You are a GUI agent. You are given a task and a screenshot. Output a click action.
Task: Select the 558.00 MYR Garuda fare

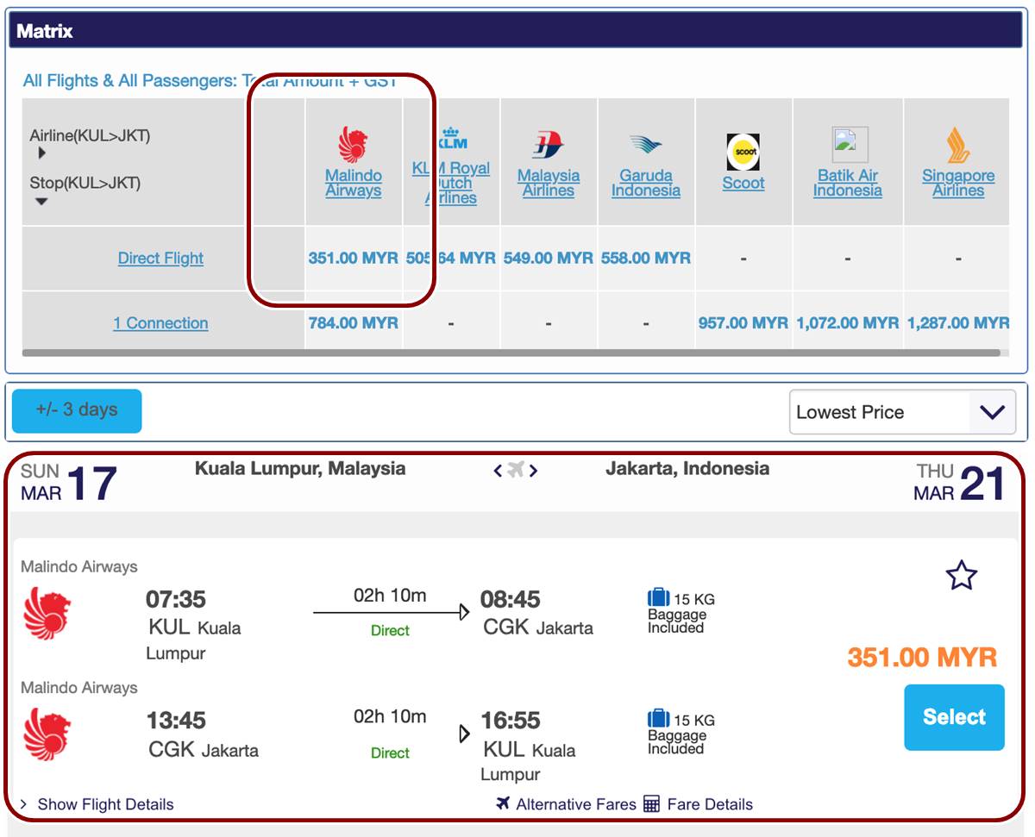[646, 258]
